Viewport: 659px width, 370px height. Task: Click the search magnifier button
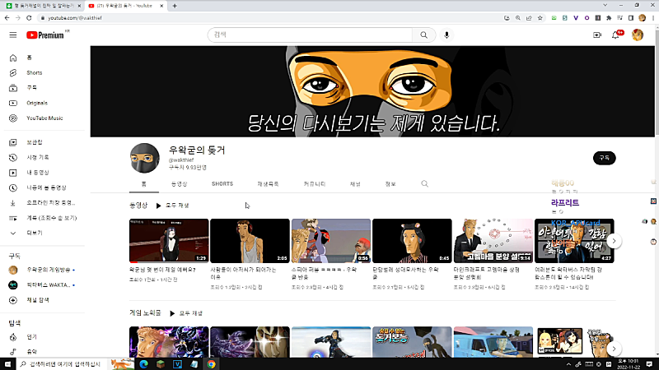(423, 35)
